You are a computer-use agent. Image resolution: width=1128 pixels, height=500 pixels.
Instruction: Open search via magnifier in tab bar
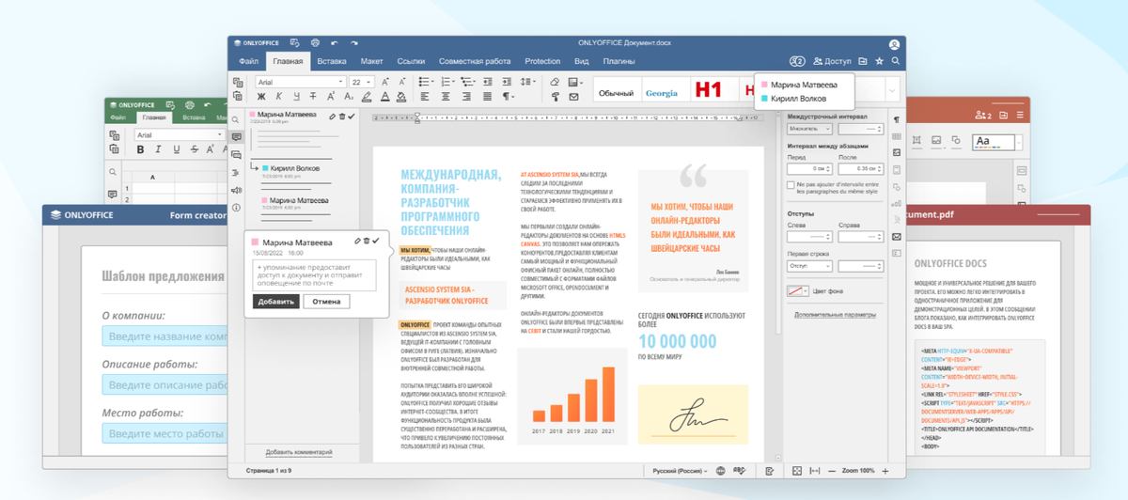(x=896, y=61)
